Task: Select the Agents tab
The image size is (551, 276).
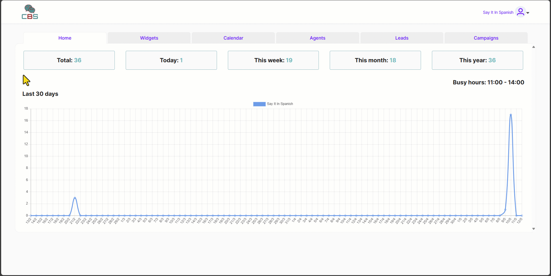Action: point(317,38)
